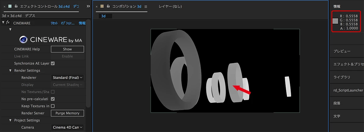Collapse the Project Settings group

10,120
